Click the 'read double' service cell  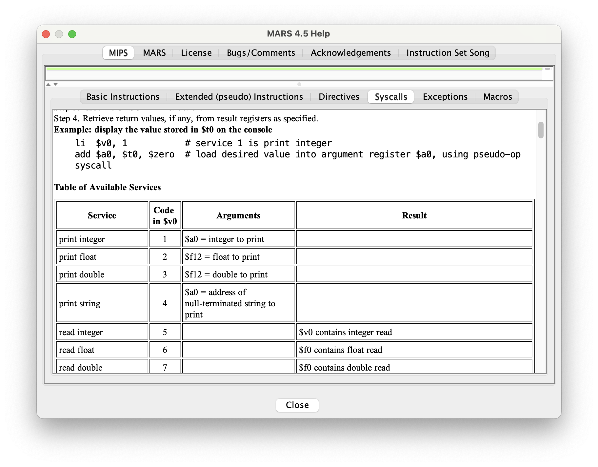[102, 367]
